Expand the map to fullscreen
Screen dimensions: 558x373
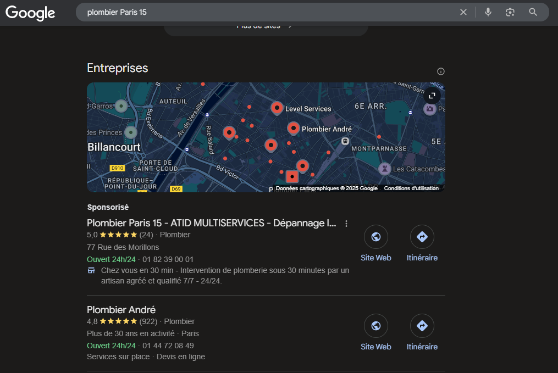point(432,96)
